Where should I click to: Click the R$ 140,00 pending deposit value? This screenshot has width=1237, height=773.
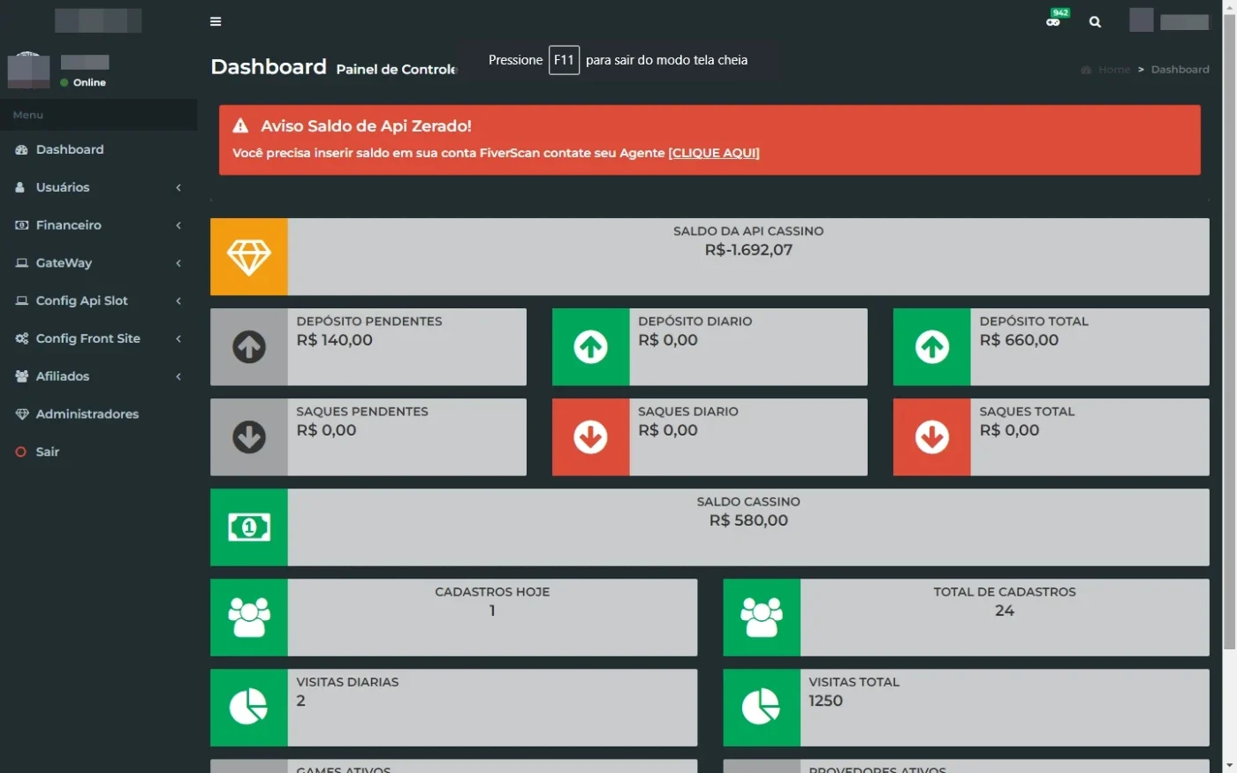click(334, 340)
